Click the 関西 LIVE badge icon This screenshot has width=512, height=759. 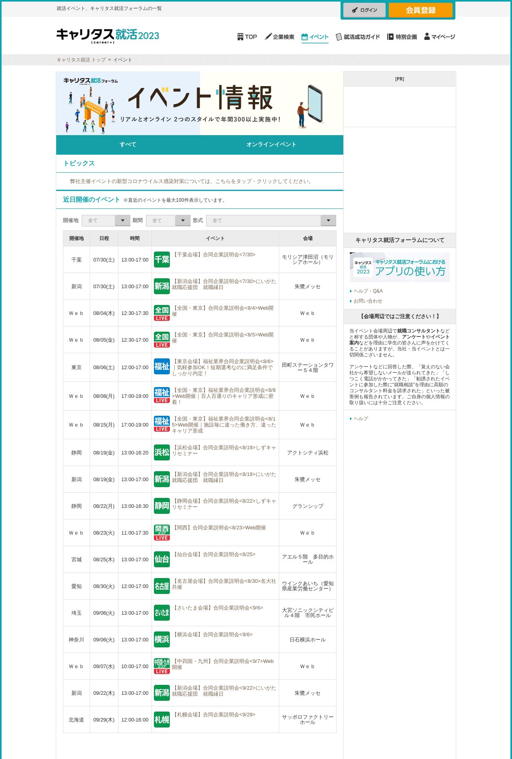click(162, 533)
